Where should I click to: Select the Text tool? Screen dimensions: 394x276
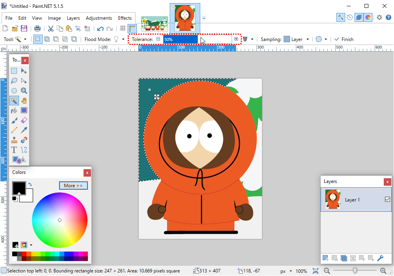click(x=14, y=150)
